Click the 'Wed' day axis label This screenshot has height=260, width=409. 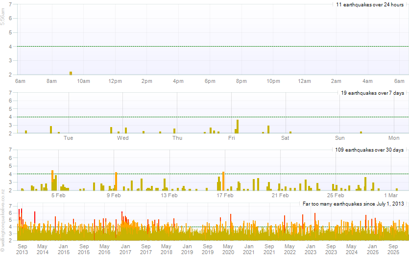pyautogui.click(x=123, y=138)
